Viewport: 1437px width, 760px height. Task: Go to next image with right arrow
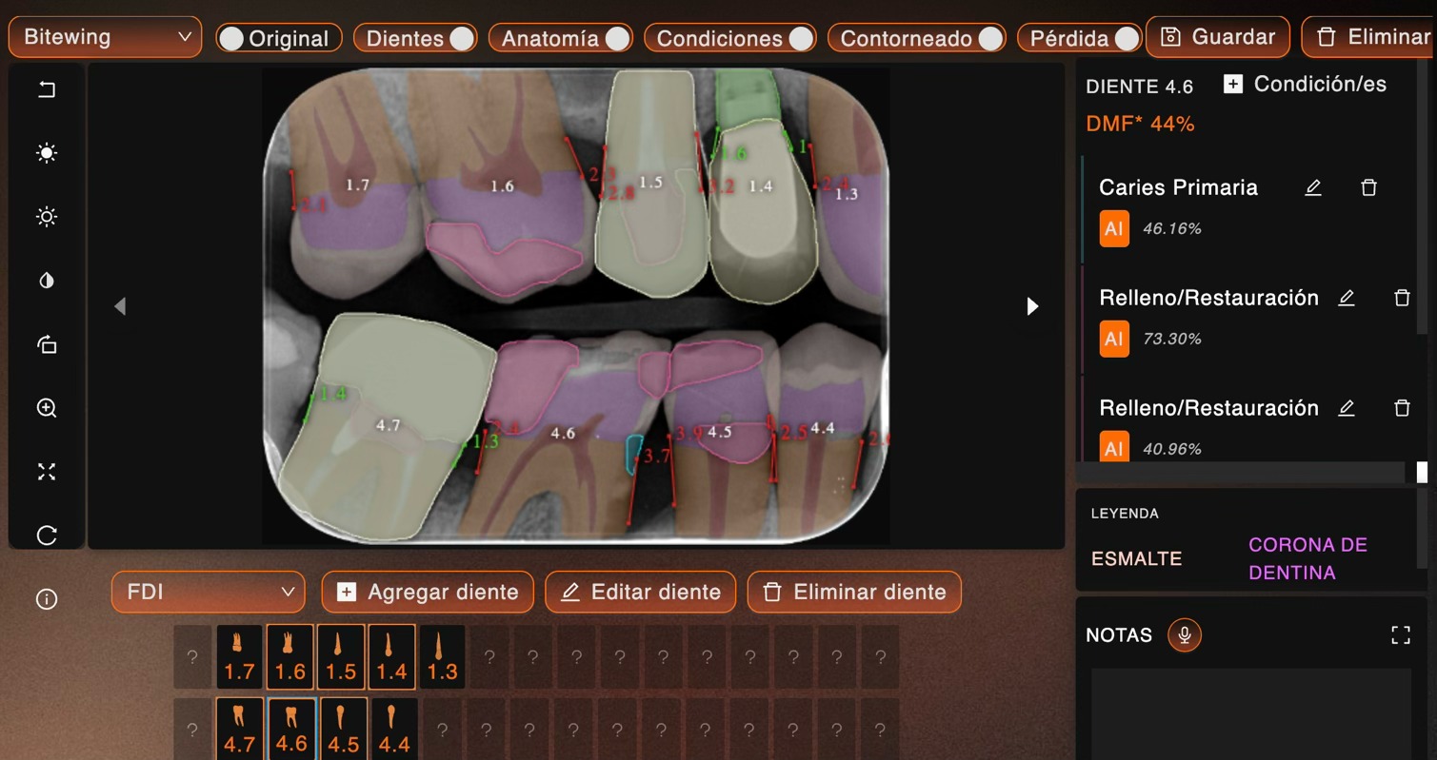[x=1032, y=306]
